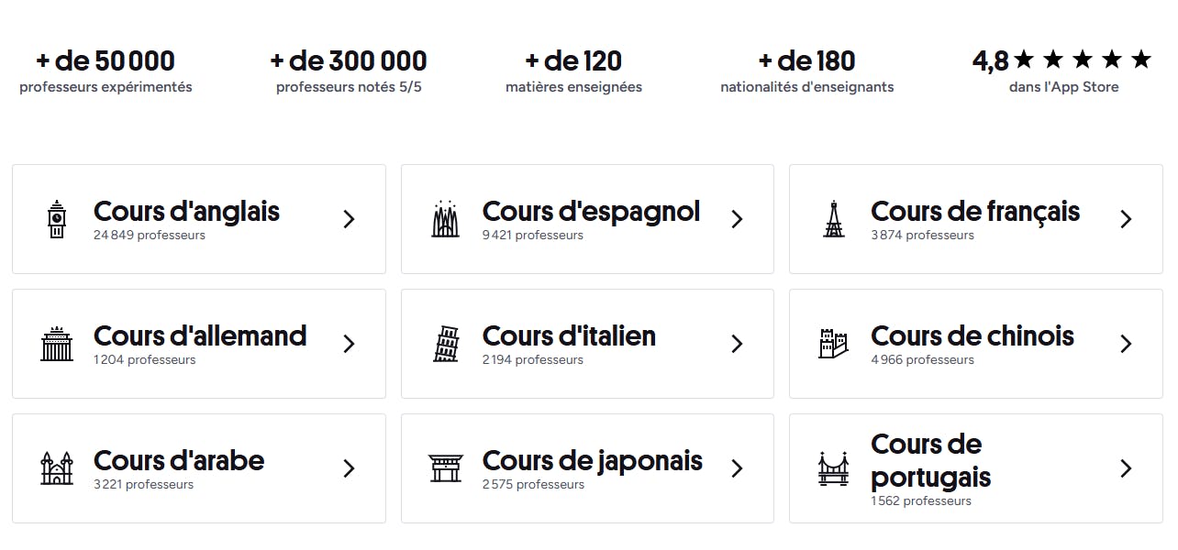1178x550 pixels.
Task: Click the 4,8 App Store star rating
Action: coord(1062,61)
